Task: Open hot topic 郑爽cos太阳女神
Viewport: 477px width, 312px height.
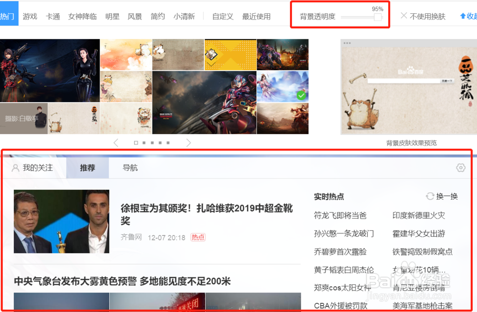Action: [x=342, y=288]
